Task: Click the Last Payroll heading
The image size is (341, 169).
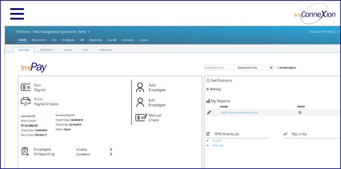Action: pos(28,116)
